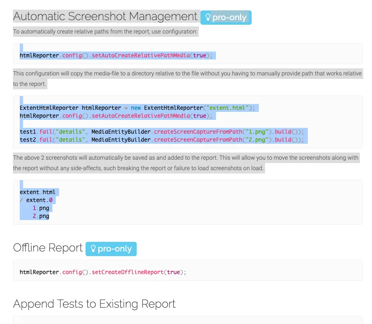The image size is (372, 324).
Task: Click the lightbulb icon beside Offline Report
Action: pos(93,249)
